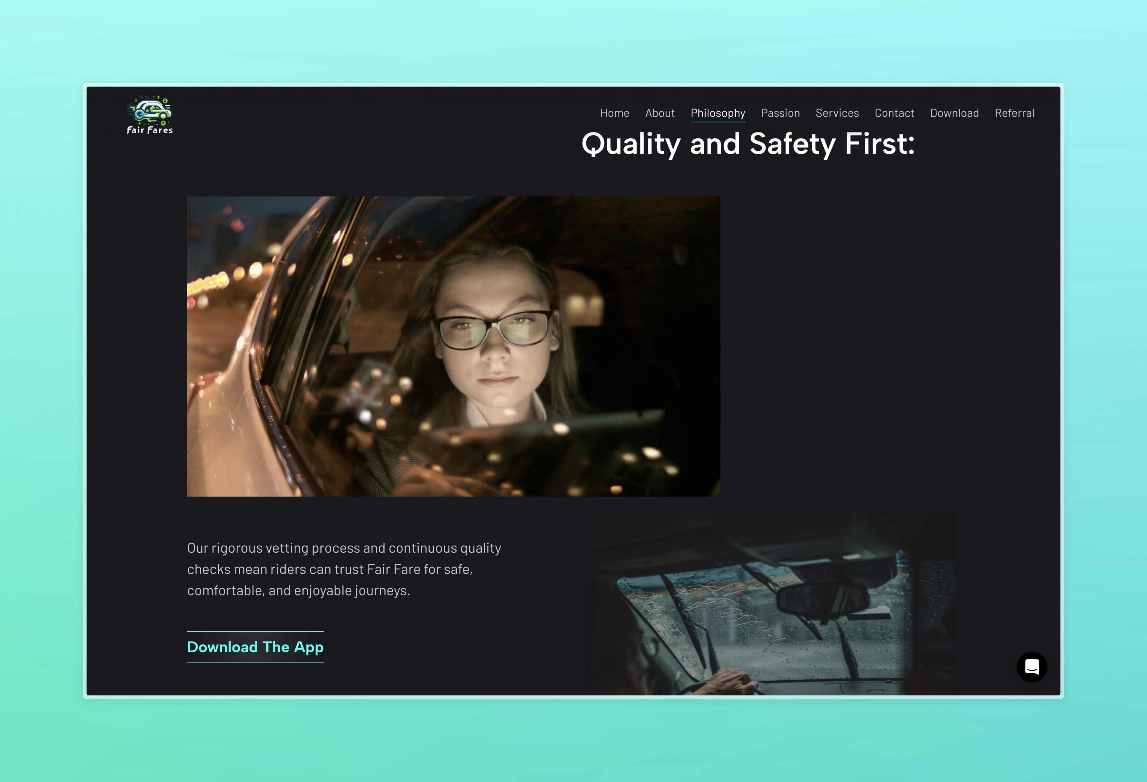Viewport: 1147px width, 782px height.
Task: Click the Quality and Safety First heading
Action: click(x=748, y=144)
